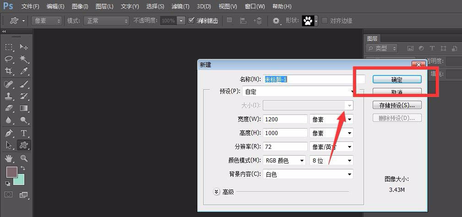
Task: Collapse the toolbox with double arrow
Action: 4,31
